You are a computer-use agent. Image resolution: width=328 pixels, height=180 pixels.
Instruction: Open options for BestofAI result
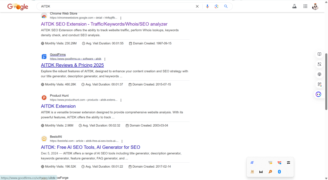point(122,142)
